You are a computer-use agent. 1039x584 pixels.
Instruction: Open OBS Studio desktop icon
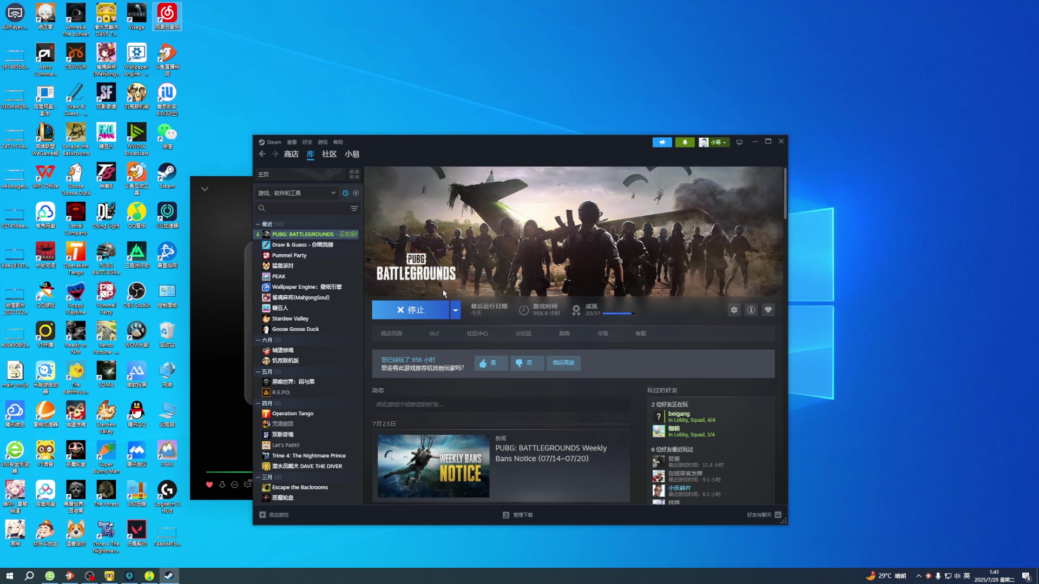click(136, 295)
